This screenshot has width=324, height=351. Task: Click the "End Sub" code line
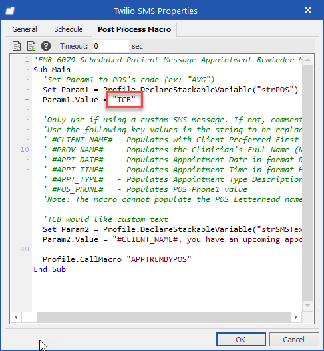49,269
